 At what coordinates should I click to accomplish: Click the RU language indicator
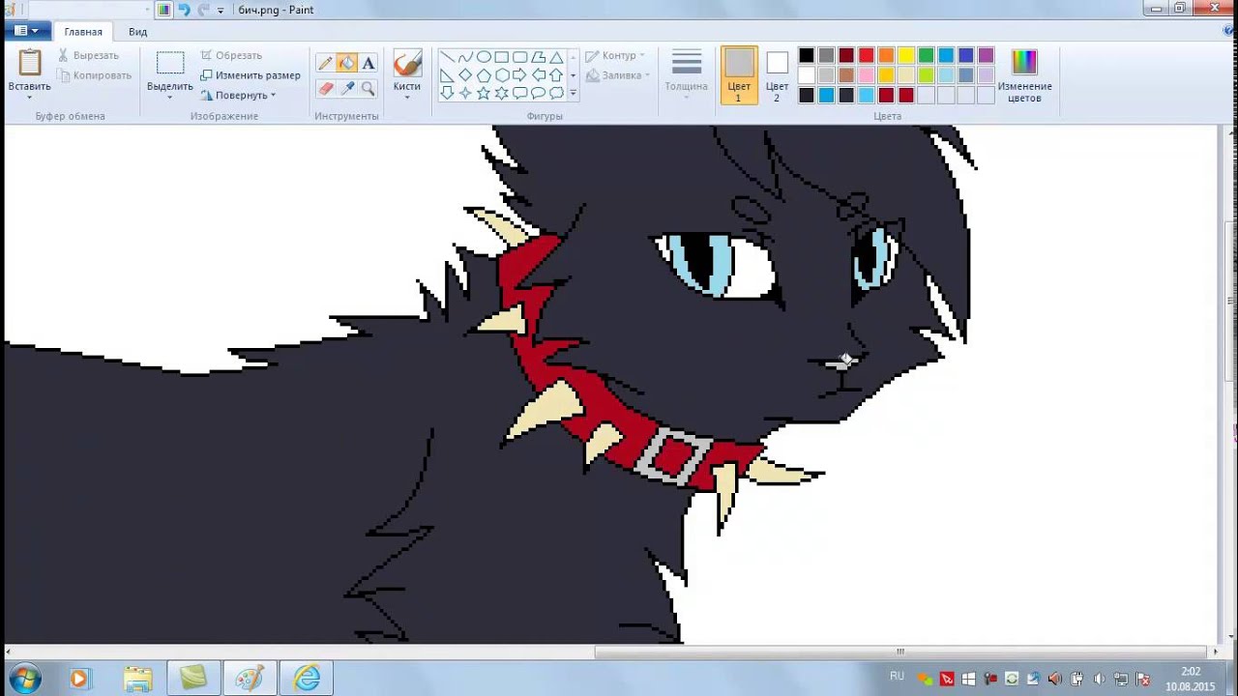pos(897,677)
